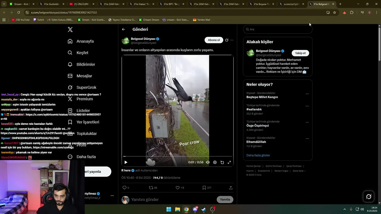Open a new browser tab
381x214 pixels.
pos(340,4)
